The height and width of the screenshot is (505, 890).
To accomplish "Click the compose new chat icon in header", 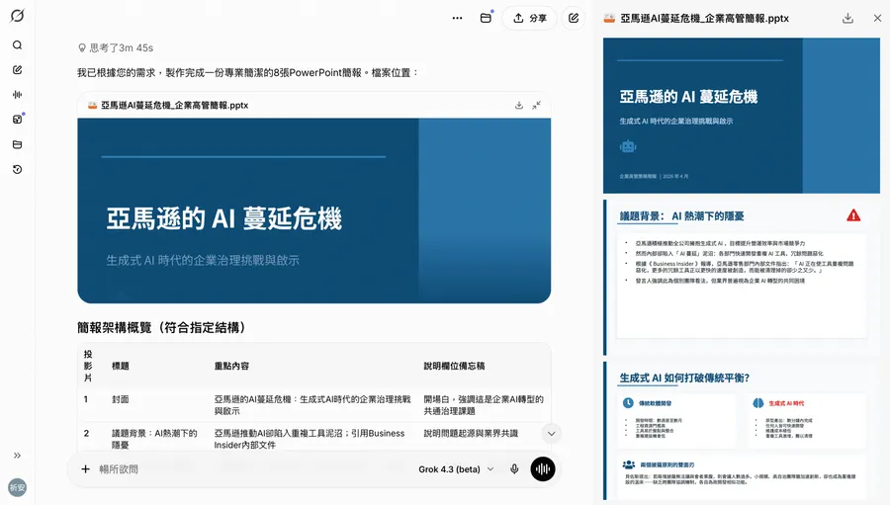I will 574,18.
